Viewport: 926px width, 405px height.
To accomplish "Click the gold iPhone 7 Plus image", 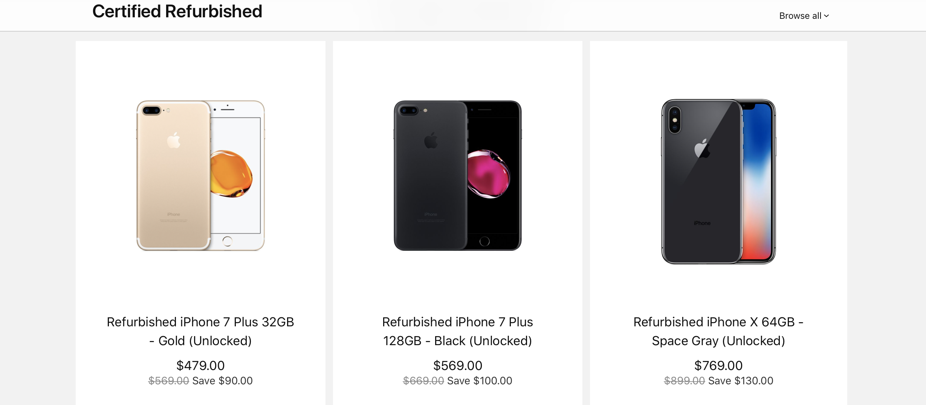I will 200,175.
